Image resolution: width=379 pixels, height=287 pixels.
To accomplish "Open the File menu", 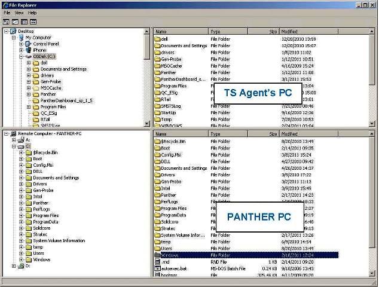I will (7, 13).
